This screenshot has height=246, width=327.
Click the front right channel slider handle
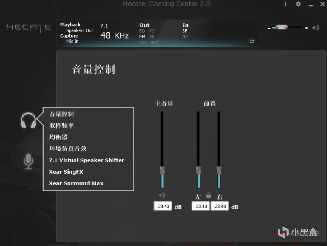point(219,170)
